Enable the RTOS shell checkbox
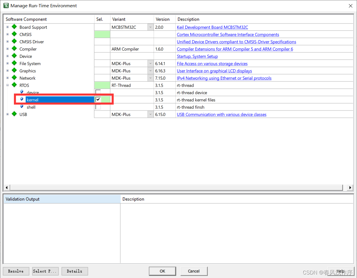357x278 pixels. 98,107
